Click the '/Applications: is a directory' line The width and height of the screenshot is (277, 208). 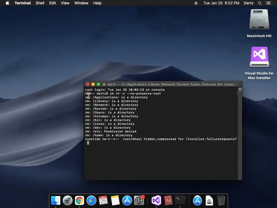pyautogui.click(x=116, y=97)
